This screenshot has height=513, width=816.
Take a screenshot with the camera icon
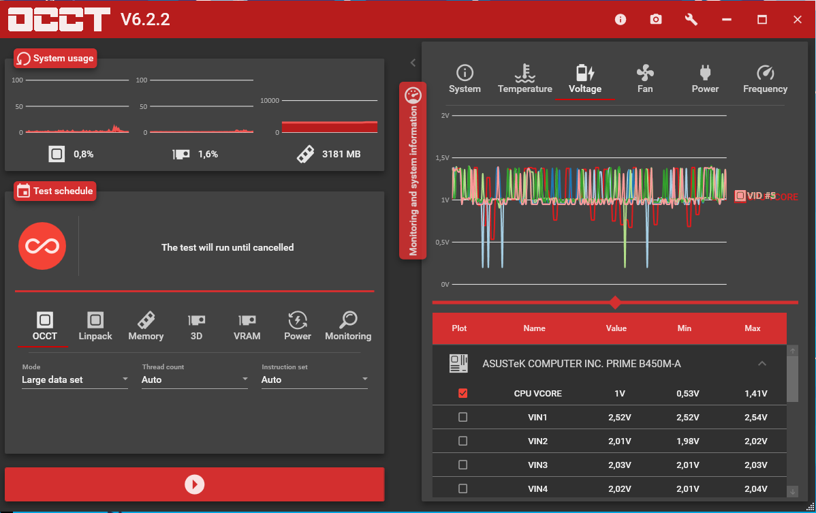656,19
